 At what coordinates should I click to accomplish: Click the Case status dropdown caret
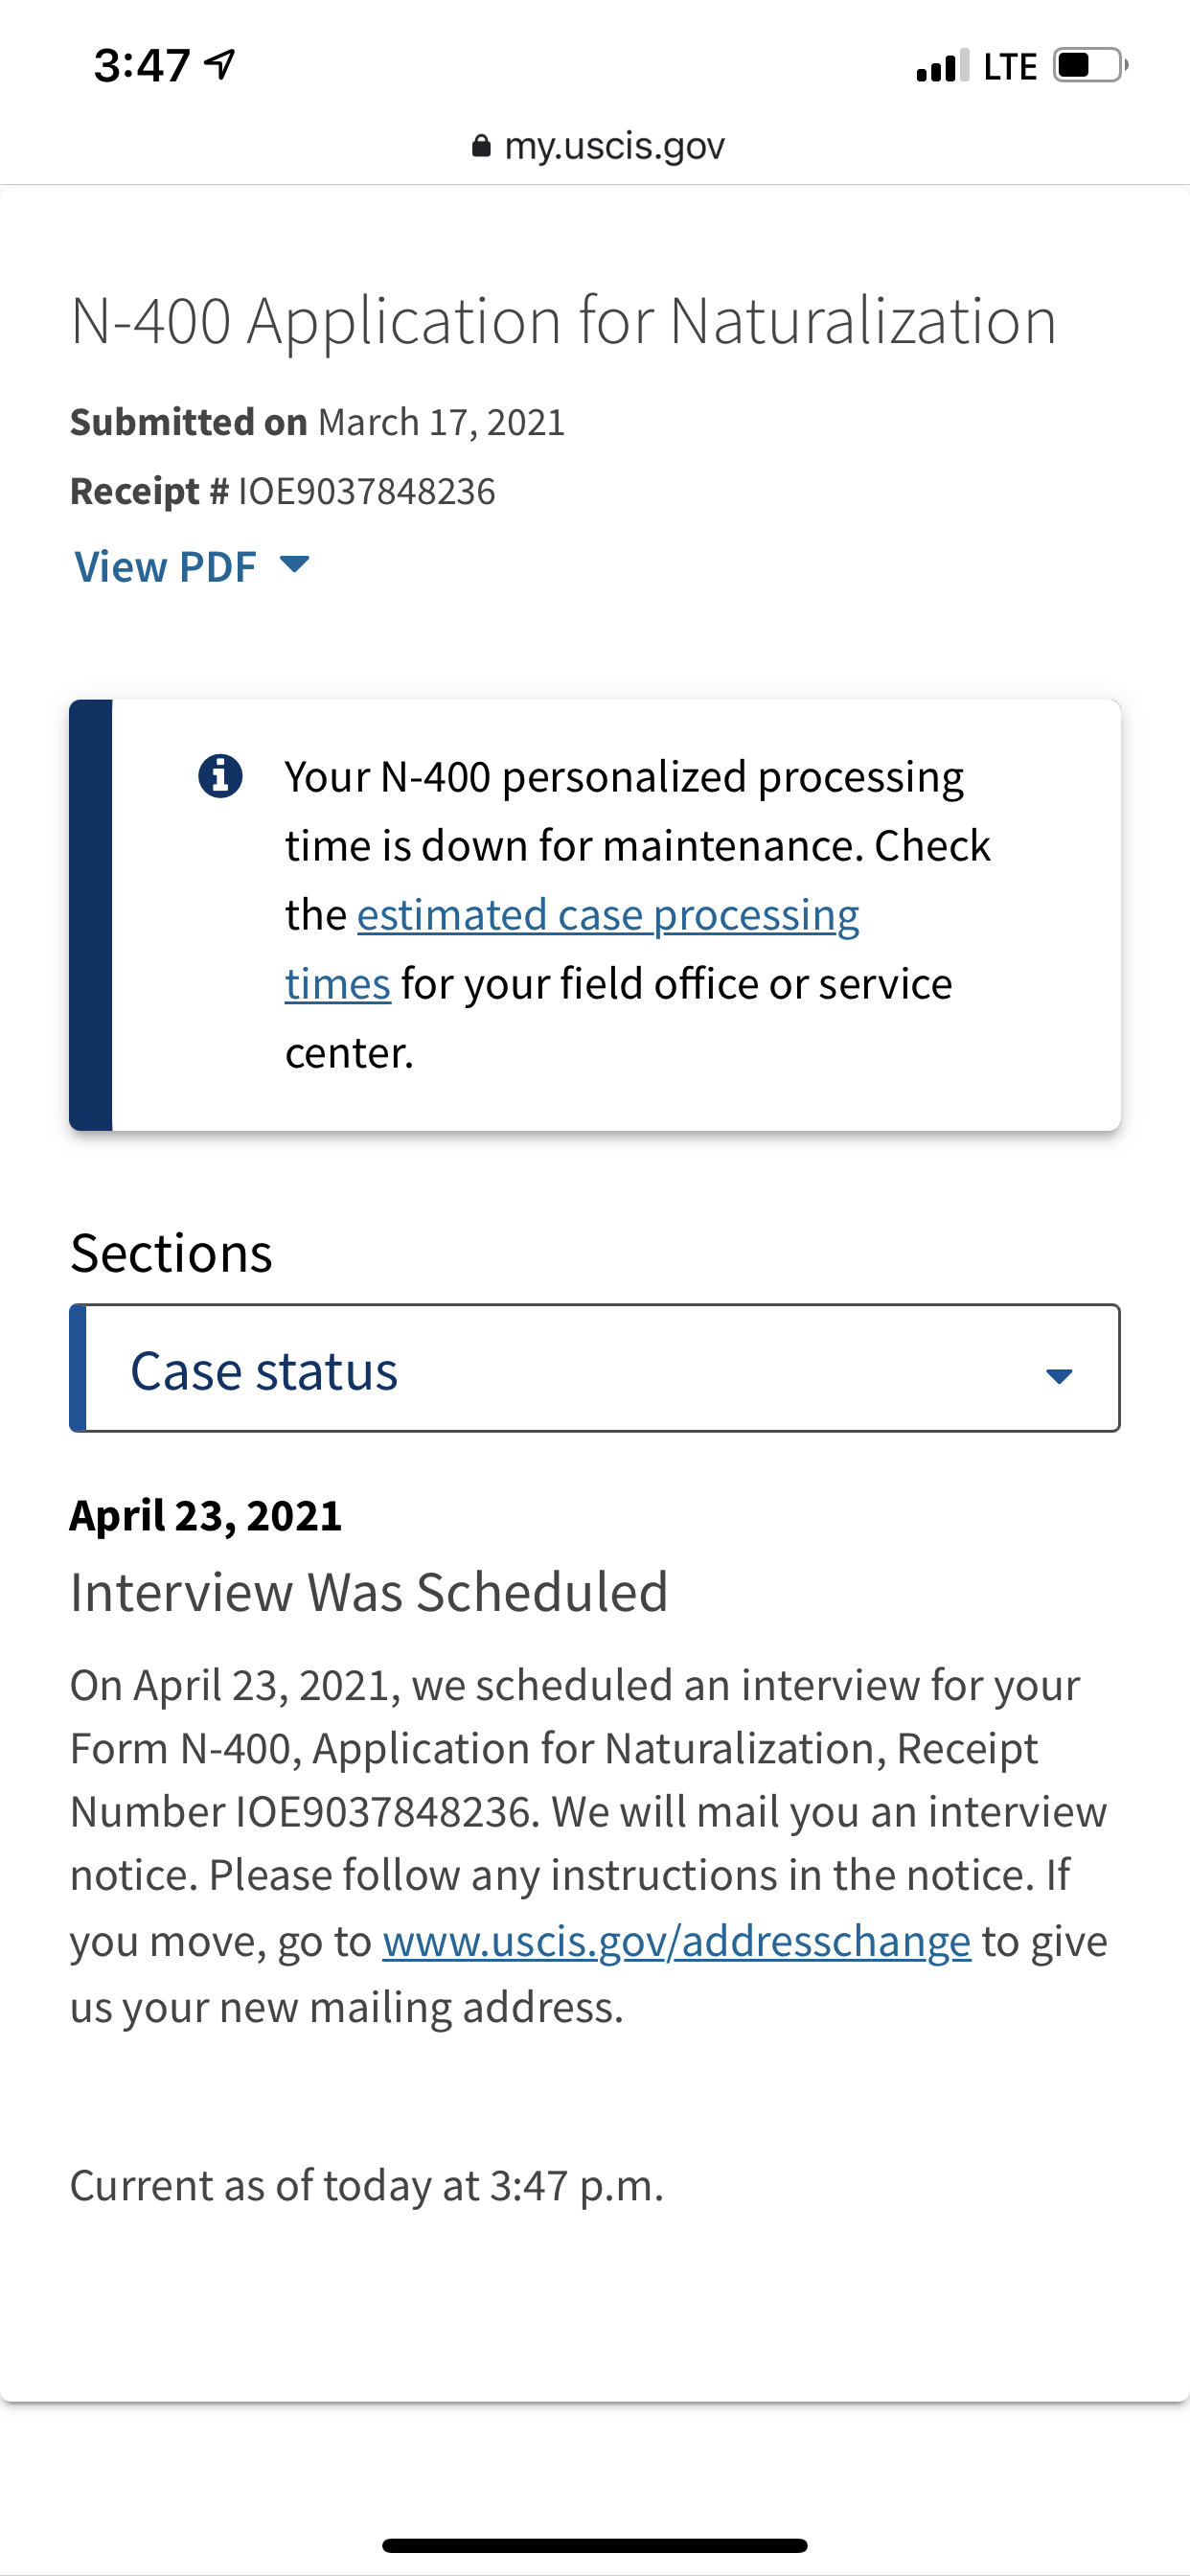[1059, 1377]
